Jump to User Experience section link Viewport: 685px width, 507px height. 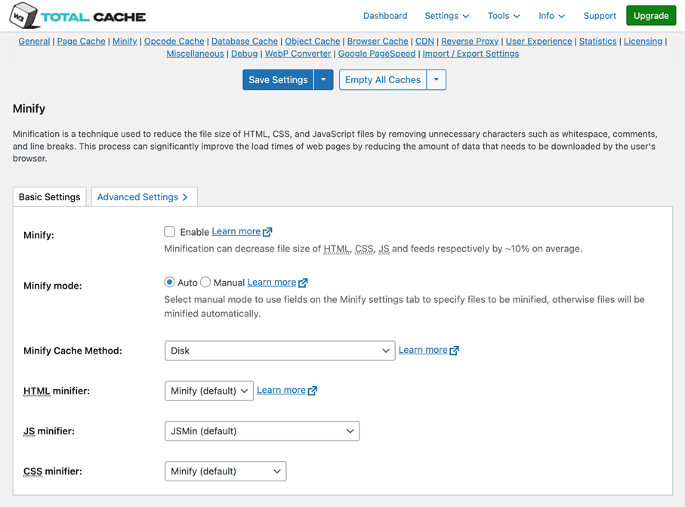pyautogui.click(x=538, y=41)
